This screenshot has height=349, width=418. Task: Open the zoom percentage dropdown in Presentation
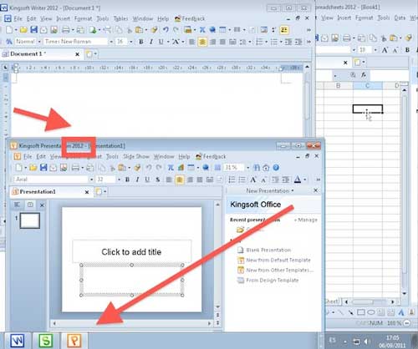tap(247, 168)
